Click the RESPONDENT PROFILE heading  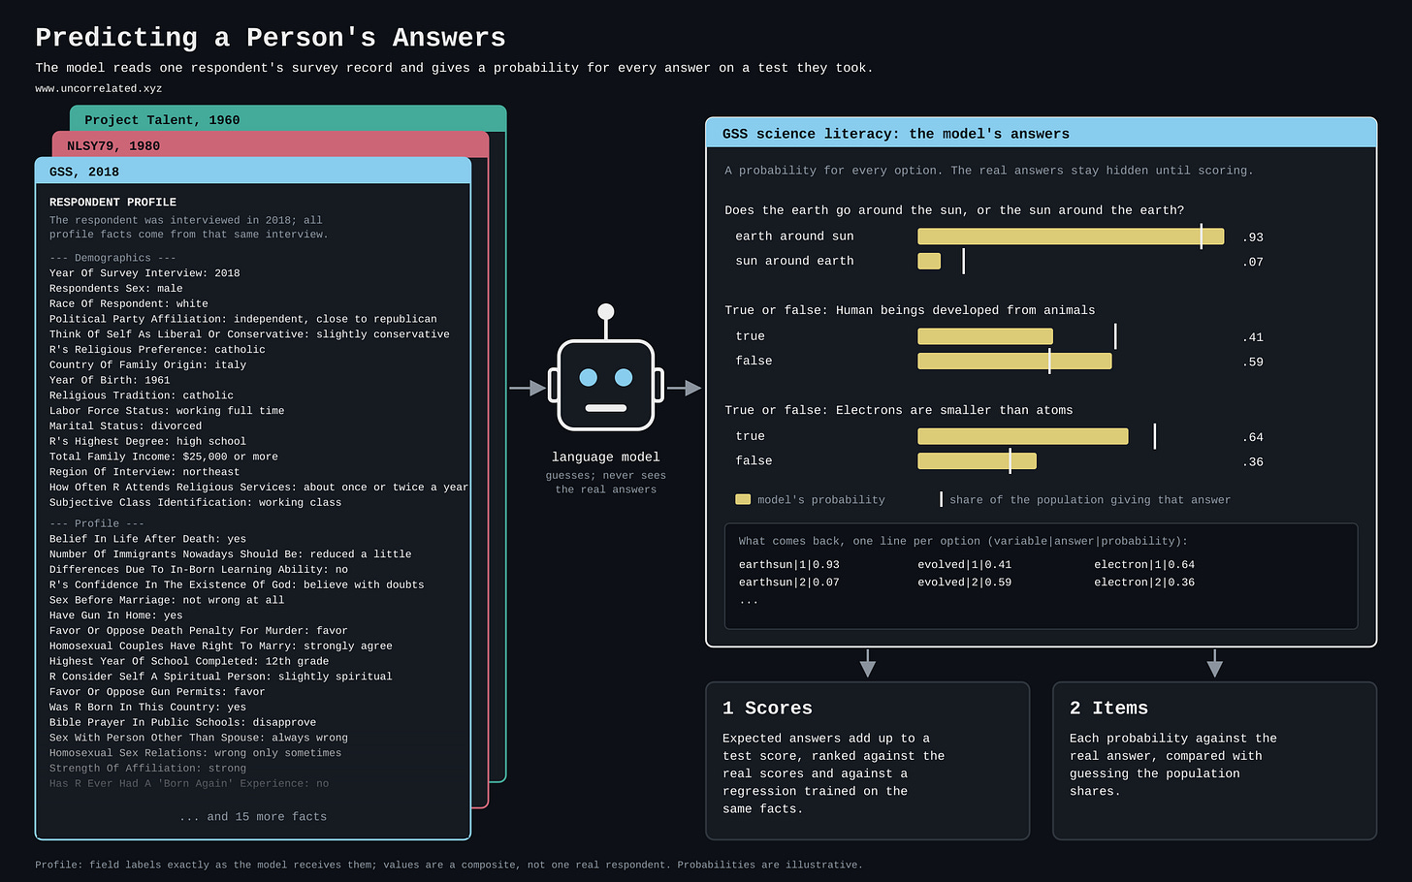click(x=112, y=202)
